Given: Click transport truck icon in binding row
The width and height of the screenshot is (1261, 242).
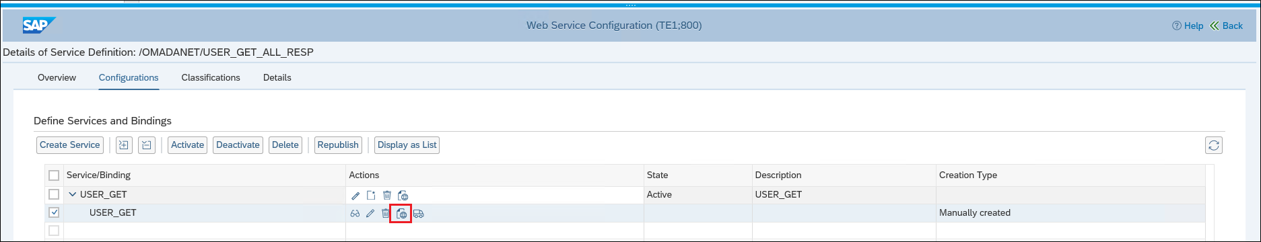Looking at the screenshot, I should pos(419,214).
